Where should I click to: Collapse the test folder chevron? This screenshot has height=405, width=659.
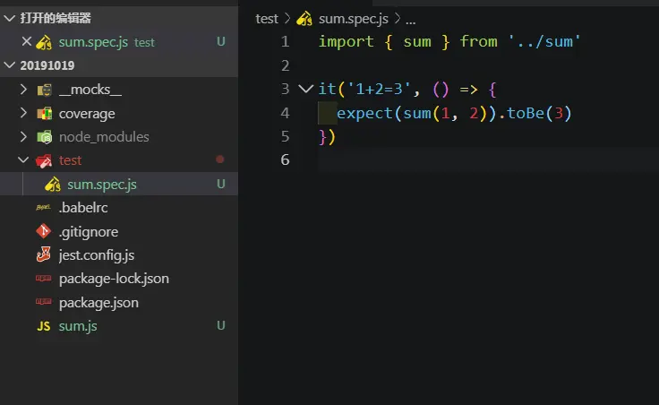23,159
